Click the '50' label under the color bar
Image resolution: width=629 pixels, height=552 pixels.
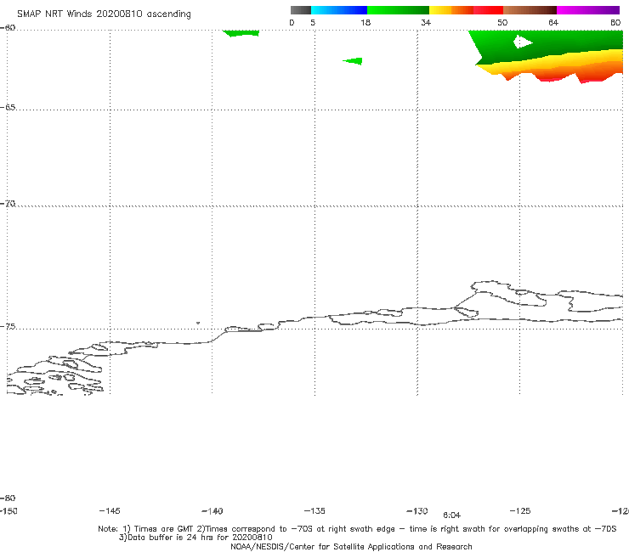502,22
